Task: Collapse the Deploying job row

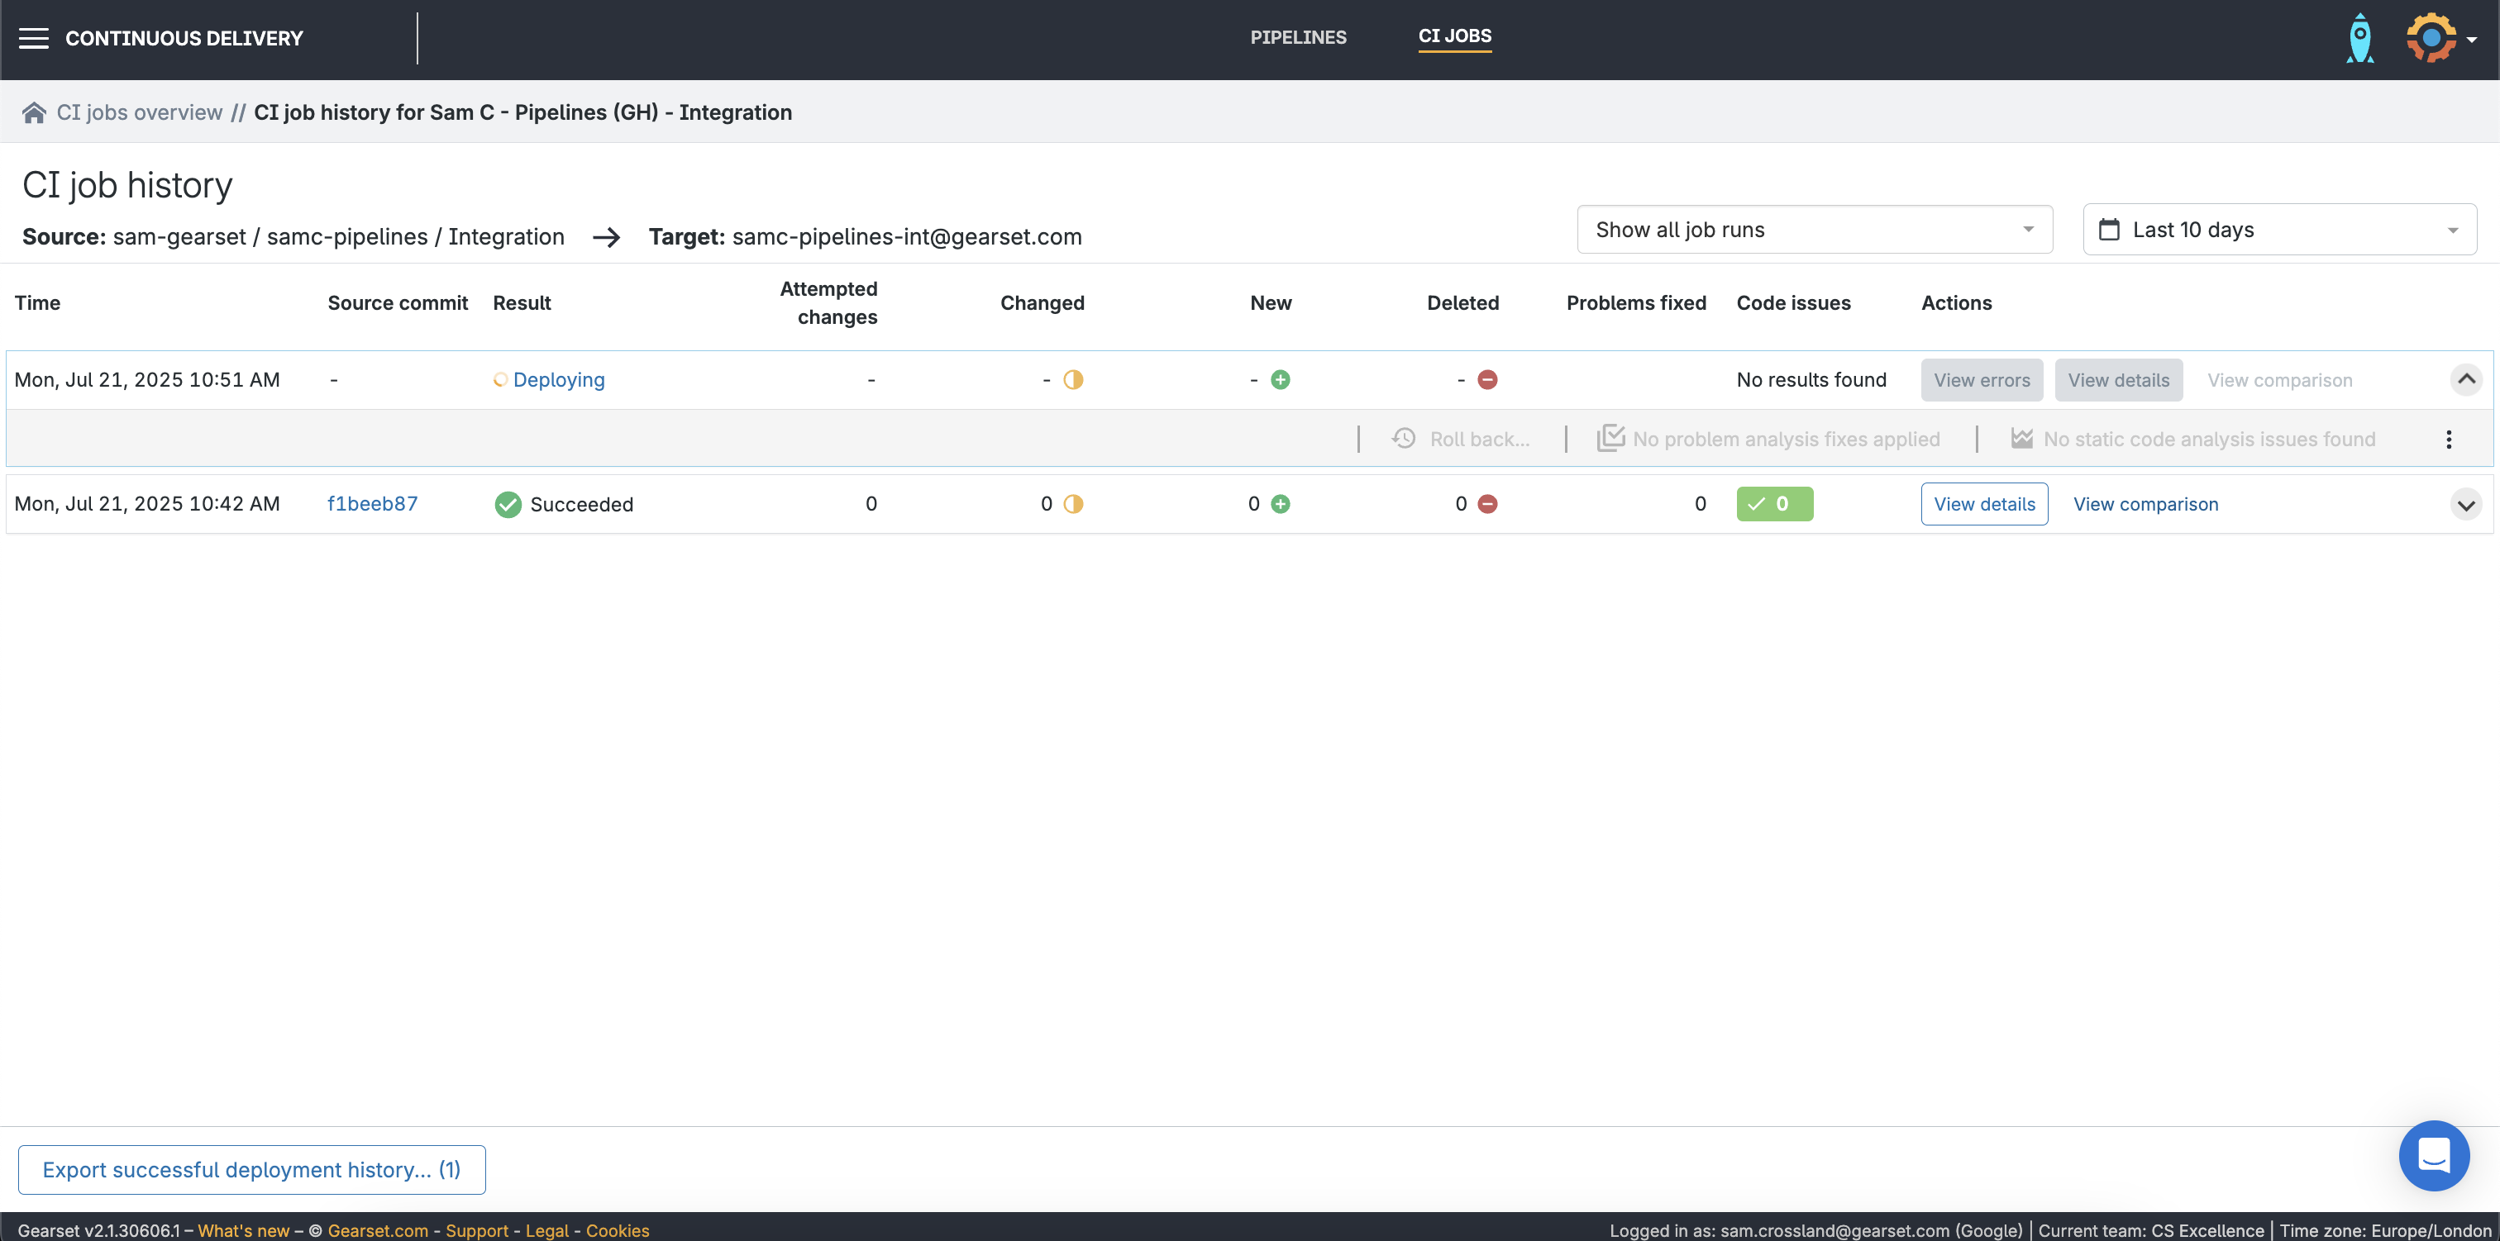Action: [x=2465, y=379]
